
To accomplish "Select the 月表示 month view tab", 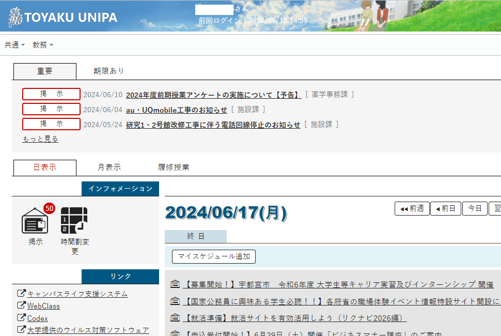I will click(109, 167).
